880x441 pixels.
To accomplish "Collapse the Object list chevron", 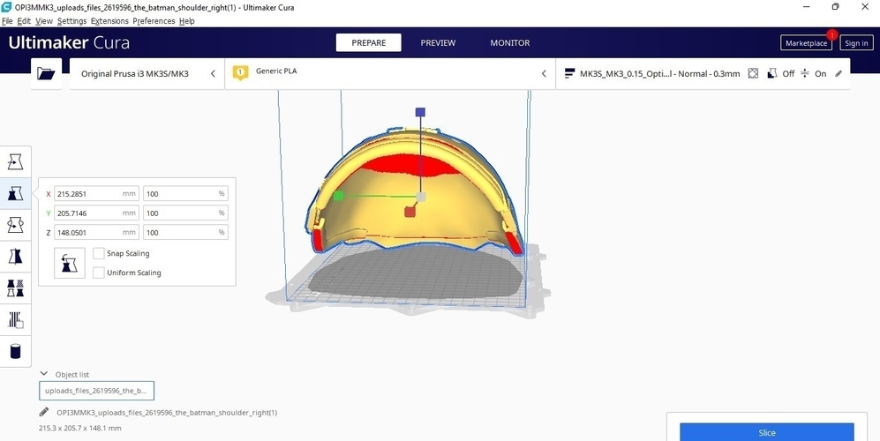I will coord(44,374).
